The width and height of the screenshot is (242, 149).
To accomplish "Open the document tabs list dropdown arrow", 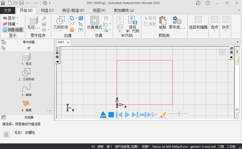I will (x=237, y=42).
